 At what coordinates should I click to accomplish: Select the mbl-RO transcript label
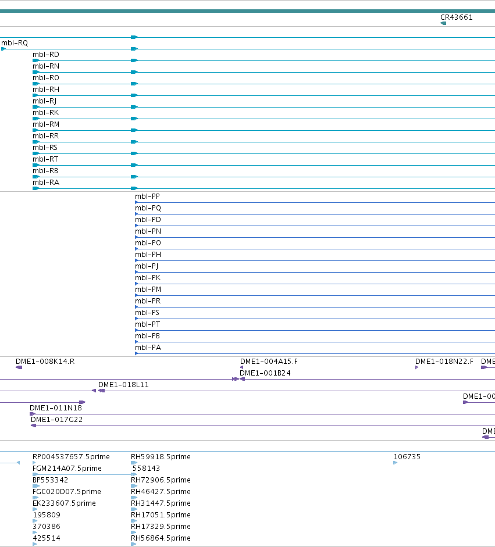[46, 78]
